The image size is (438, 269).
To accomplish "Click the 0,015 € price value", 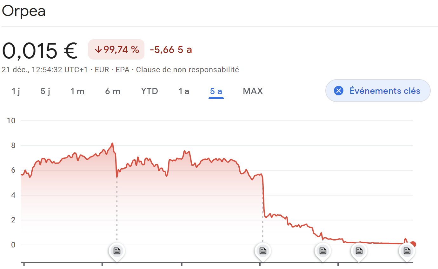I will tap(40, 50).
